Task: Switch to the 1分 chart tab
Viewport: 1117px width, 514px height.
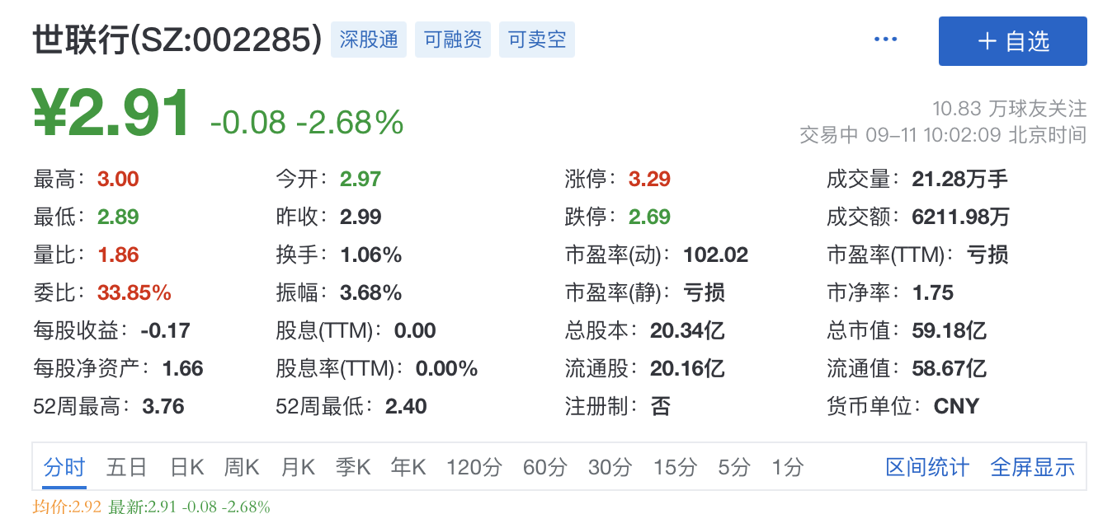Action: 787,468
